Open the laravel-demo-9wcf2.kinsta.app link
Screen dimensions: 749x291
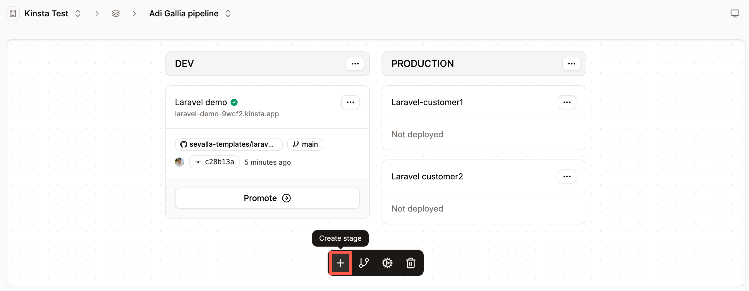point(227,114)
